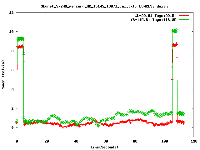This screenshot has width=200, height=150.
Task: Click x-axis tick label 80
Action: 135,141
